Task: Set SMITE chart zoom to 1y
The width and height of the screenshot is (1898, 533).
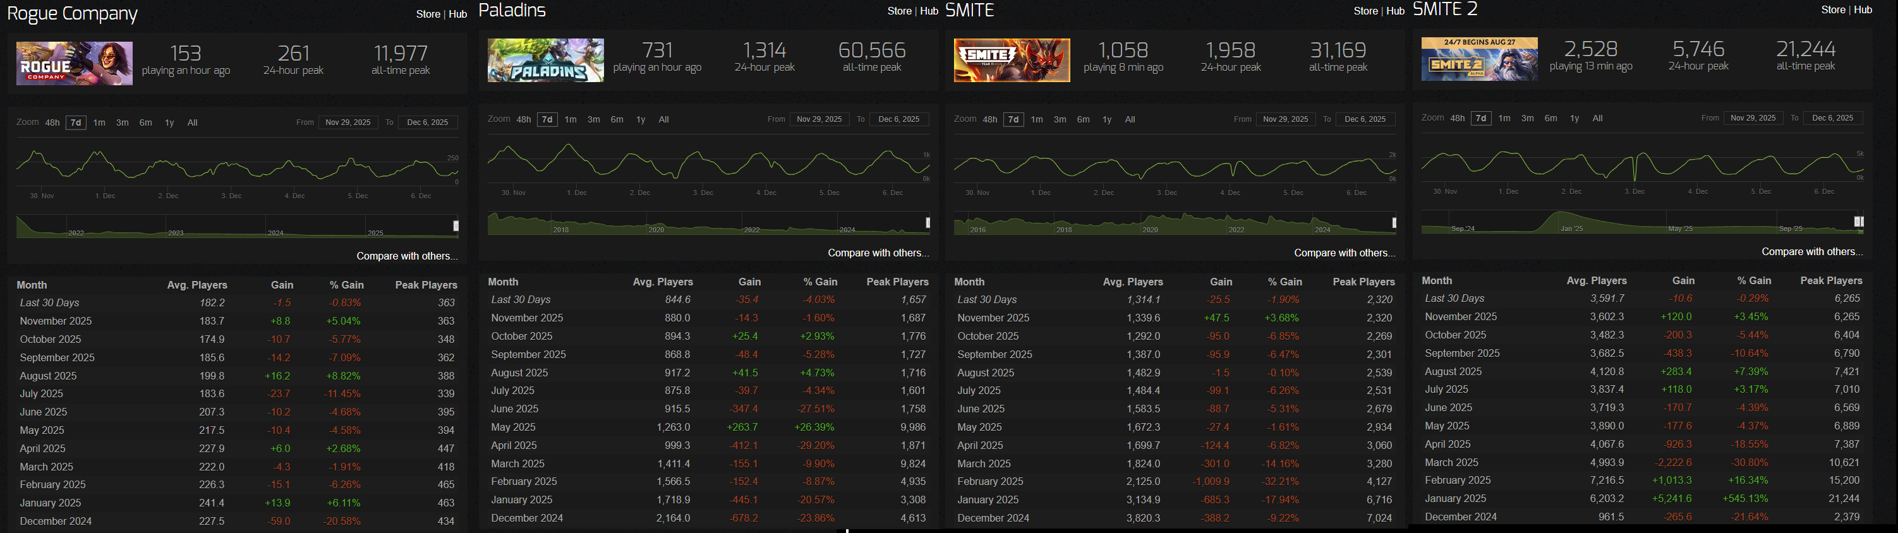Action: point(1106,119)
